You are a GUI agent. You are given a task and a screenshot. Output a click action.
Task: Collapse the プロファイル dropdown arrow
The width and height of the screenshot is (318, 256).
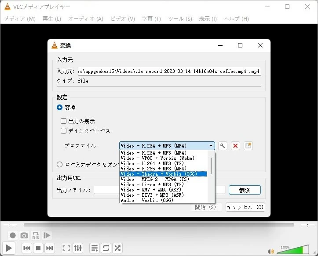tap(211, 146)
